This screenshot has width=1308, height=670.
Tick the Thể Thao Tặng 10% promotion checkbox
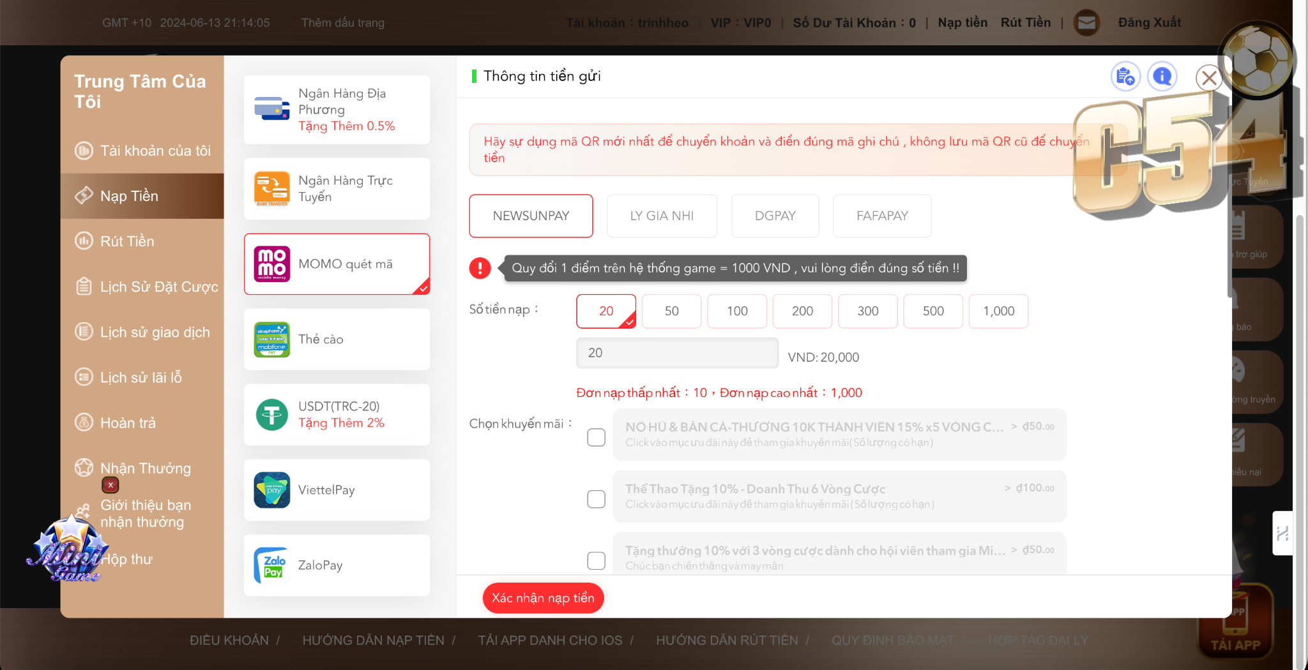(x=596, y=499)
